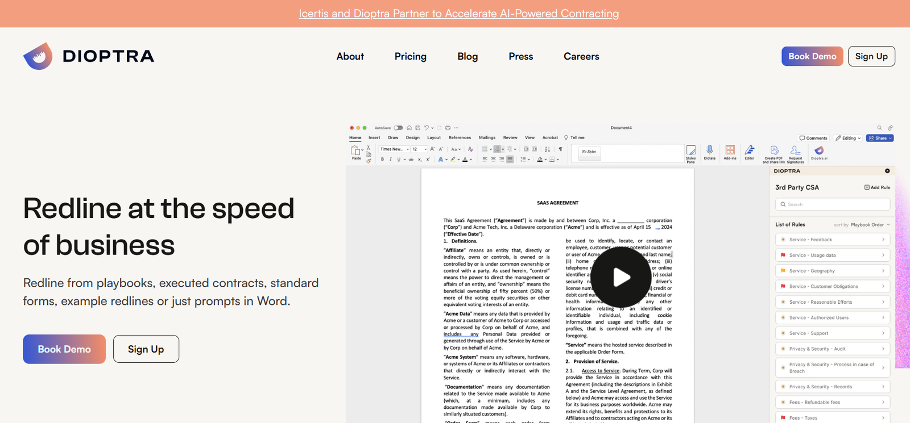Open the Times New Roman font dropdown

click(x=395, y=149)
